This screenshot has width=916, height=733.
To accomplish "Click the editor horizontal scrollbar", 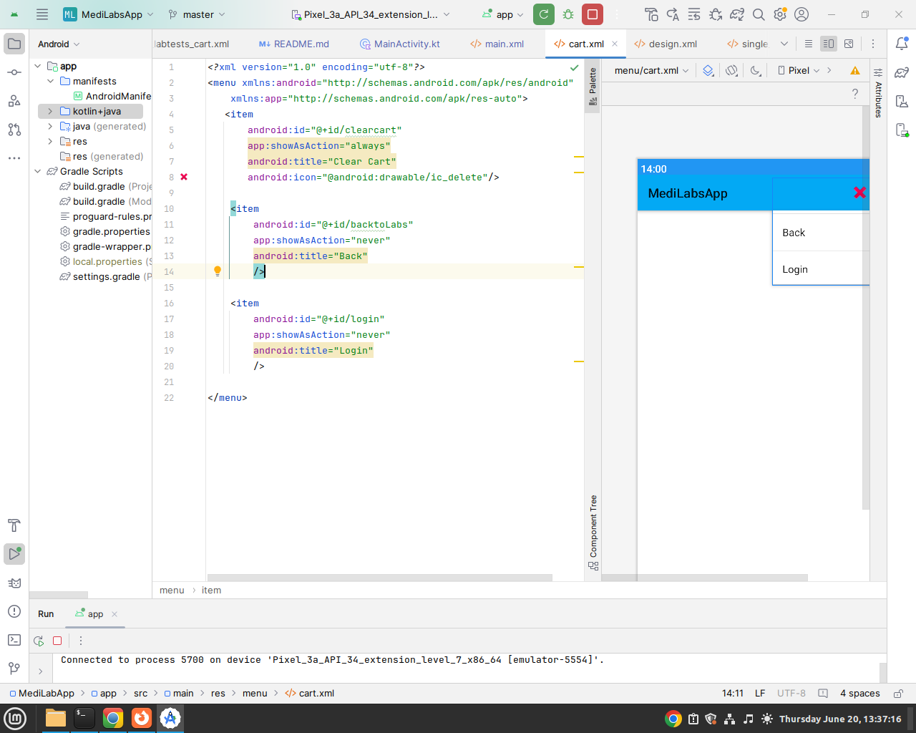I will [x=379, y=577].
